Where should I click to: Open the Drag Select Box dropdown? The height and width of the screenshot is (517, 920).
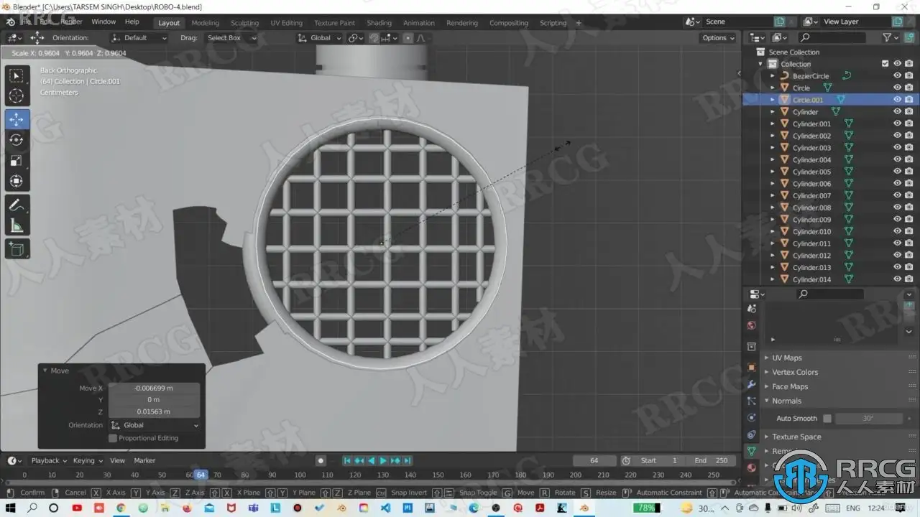click(x=230, y=38)
